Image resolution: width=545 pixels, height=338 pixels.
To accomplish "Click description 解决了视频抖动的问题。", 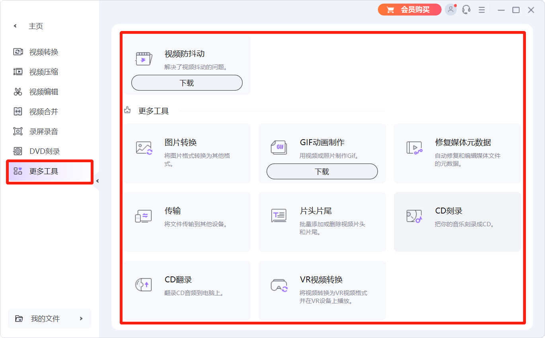I will [197, 67].
